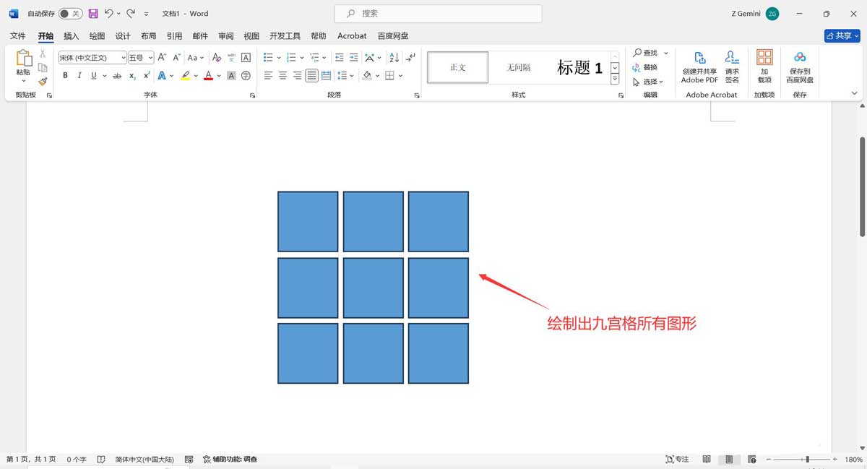Screen dimensions: 867x469
Task: Click 替换 in the editing group
Action: (x=650, y=67)
